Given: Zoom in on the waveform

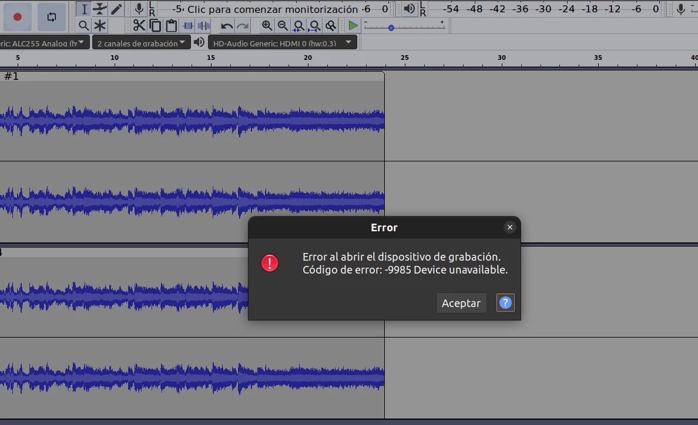Looking at the screenshot, I should tap(267, 25).
